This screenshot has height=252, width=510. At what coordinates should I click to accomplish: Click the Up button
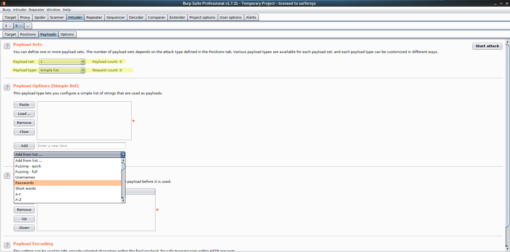(24, 219)
